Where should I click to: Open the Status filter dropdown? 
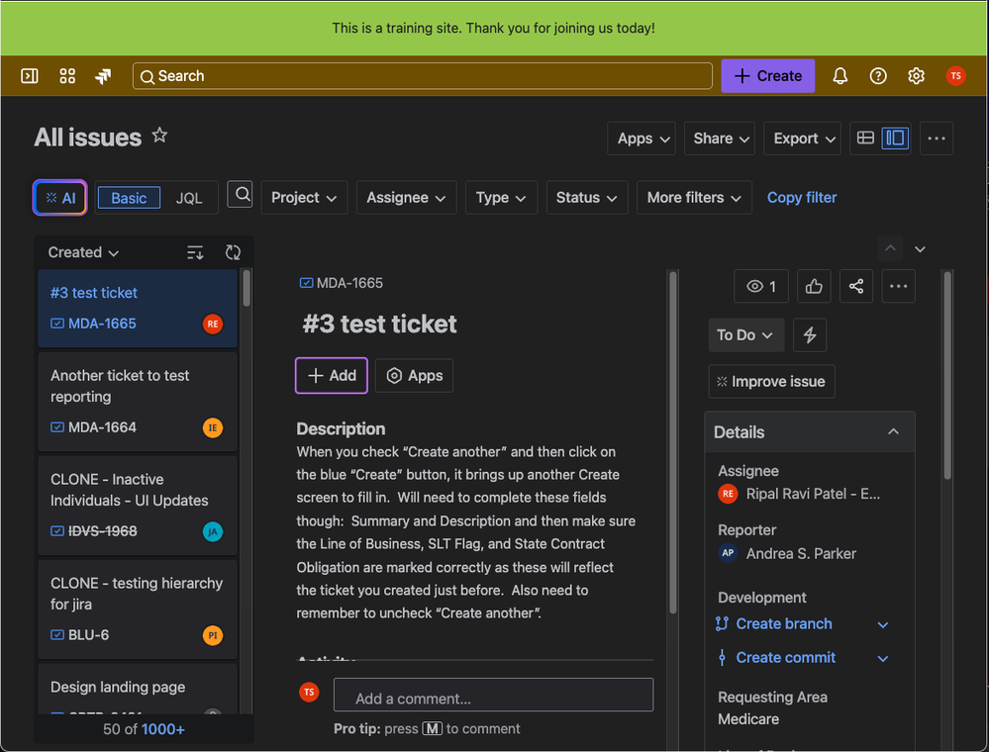(x=587, y=198)
